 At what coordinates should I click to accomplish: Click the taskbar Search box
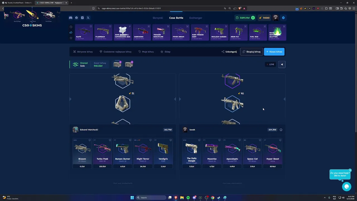[x=150, y=198]
